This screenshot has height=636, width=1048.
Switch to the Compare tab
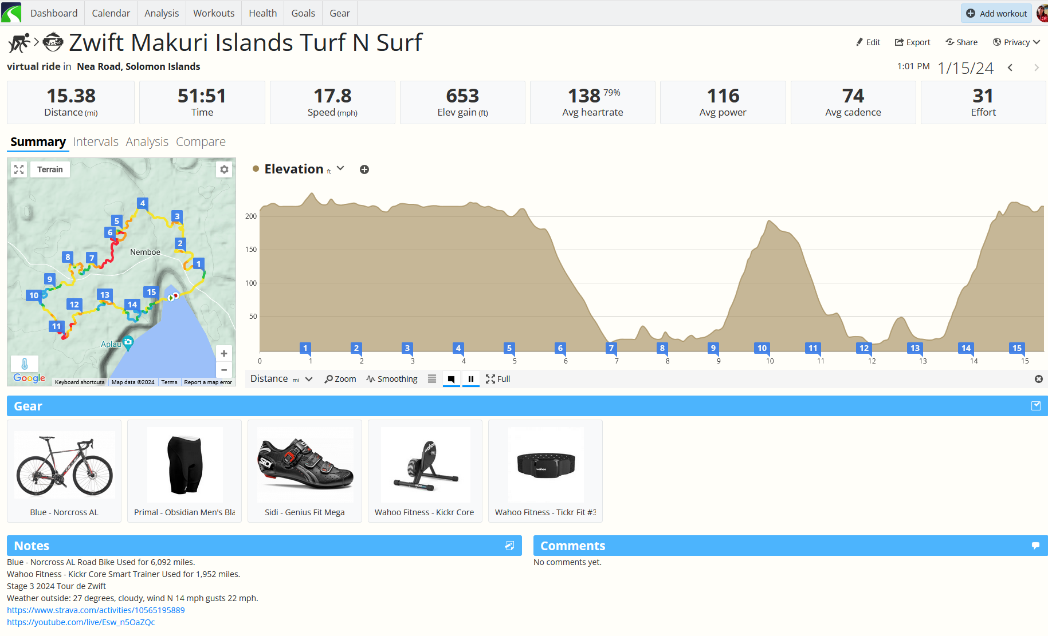201,142
